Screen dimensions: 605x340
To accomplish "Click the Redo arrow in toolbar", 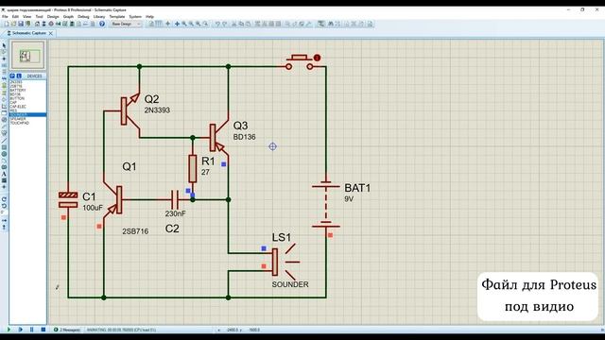I will (x=225, y=24).
